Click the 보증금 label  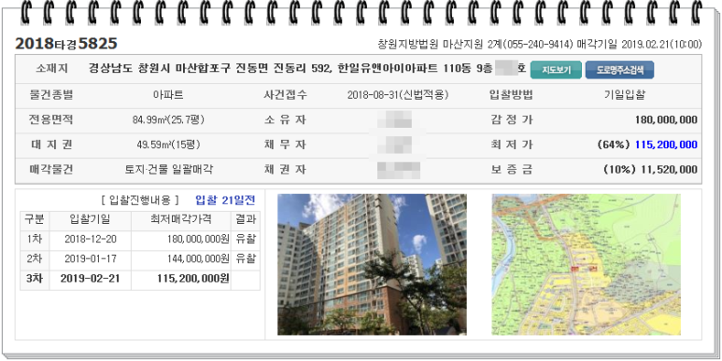point(511,170)
